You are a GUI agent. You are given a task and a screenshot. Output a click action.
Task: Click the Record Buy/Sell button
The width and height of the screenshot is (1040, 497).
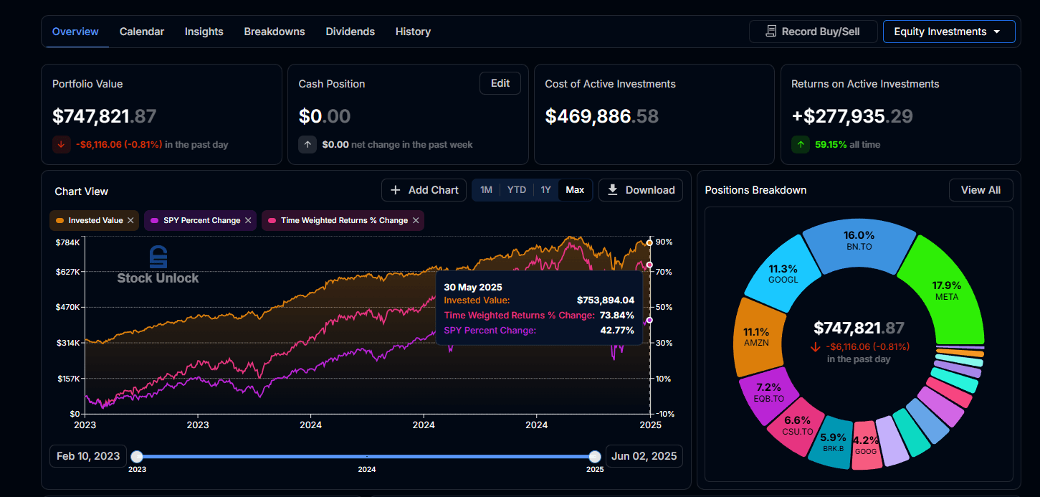814,32
